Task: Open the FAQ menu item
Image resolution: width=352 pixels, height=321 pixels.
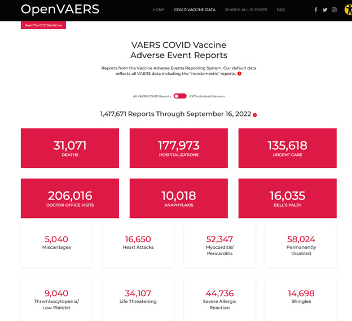Action: 280,10
